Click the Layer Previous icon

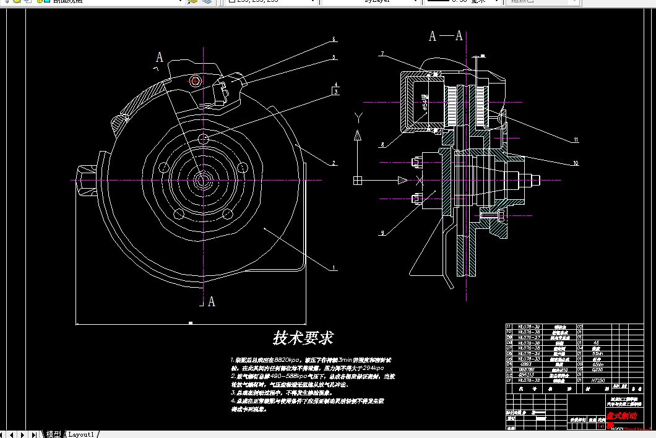pyautogui.click(x=207, y=2)
